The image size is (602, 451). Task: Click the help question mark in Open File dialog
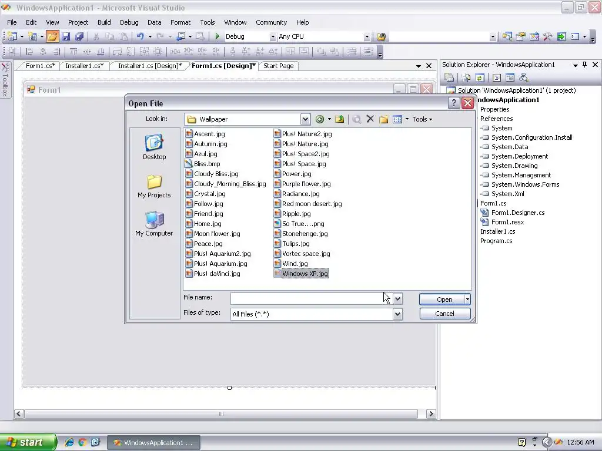[x=454, y=103]
